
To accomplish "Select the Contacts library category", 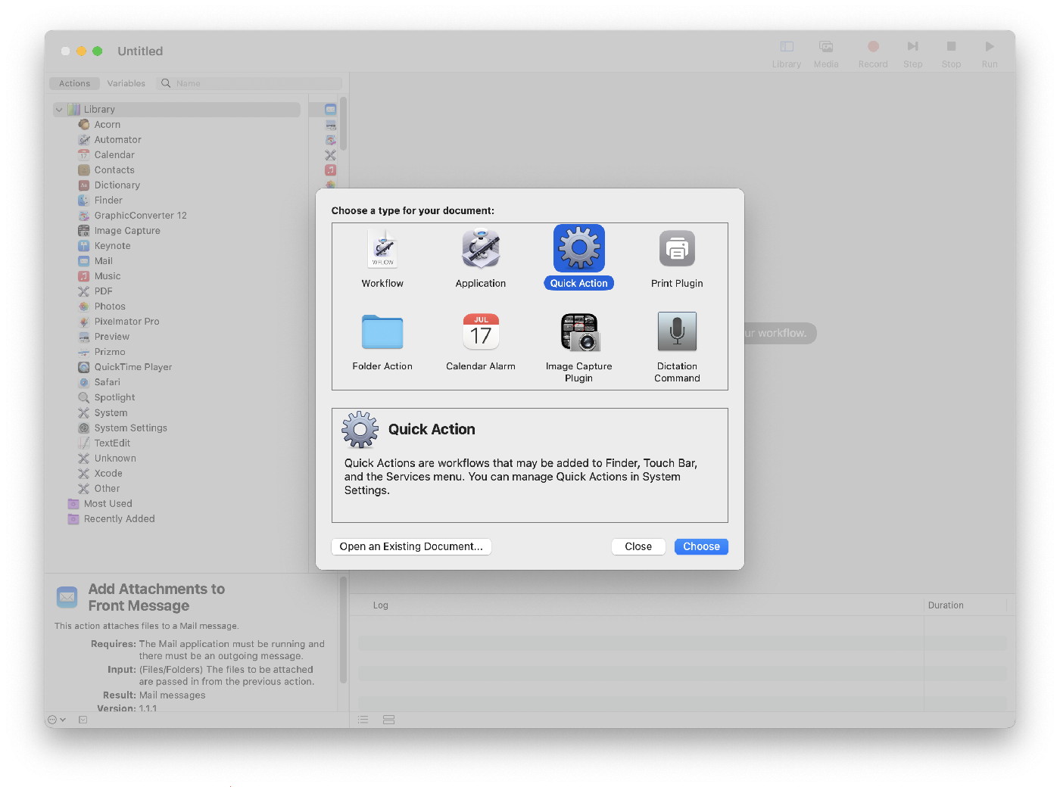I will tap(114, 170).
